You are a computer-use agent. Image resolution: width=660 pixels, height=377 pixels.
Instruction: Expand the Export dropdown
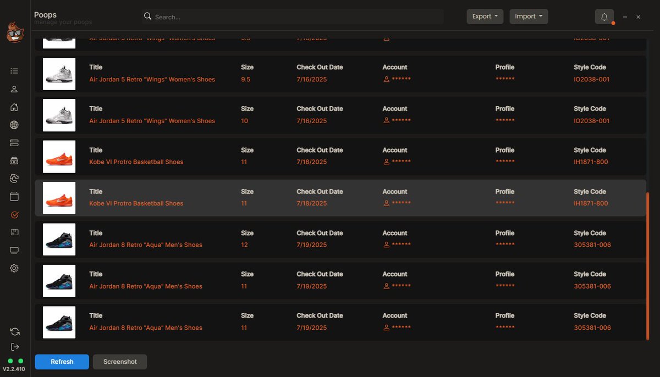coord(485,16)
